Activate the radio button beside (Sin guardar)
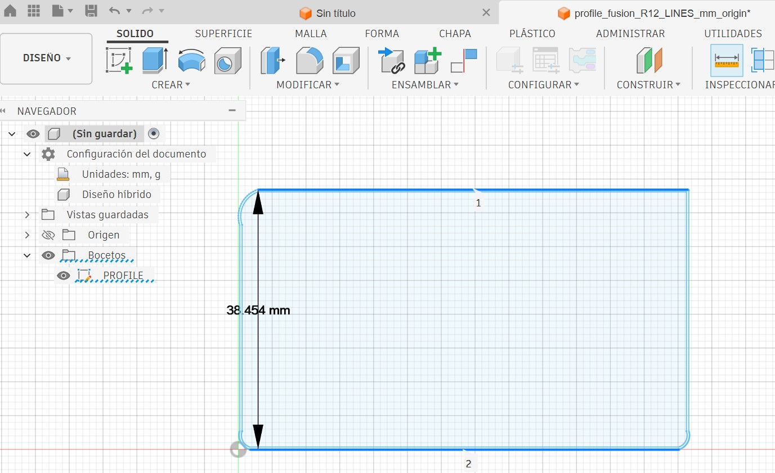Image resolution: width=775 pixels, height=473 pixels. [154, 133]
